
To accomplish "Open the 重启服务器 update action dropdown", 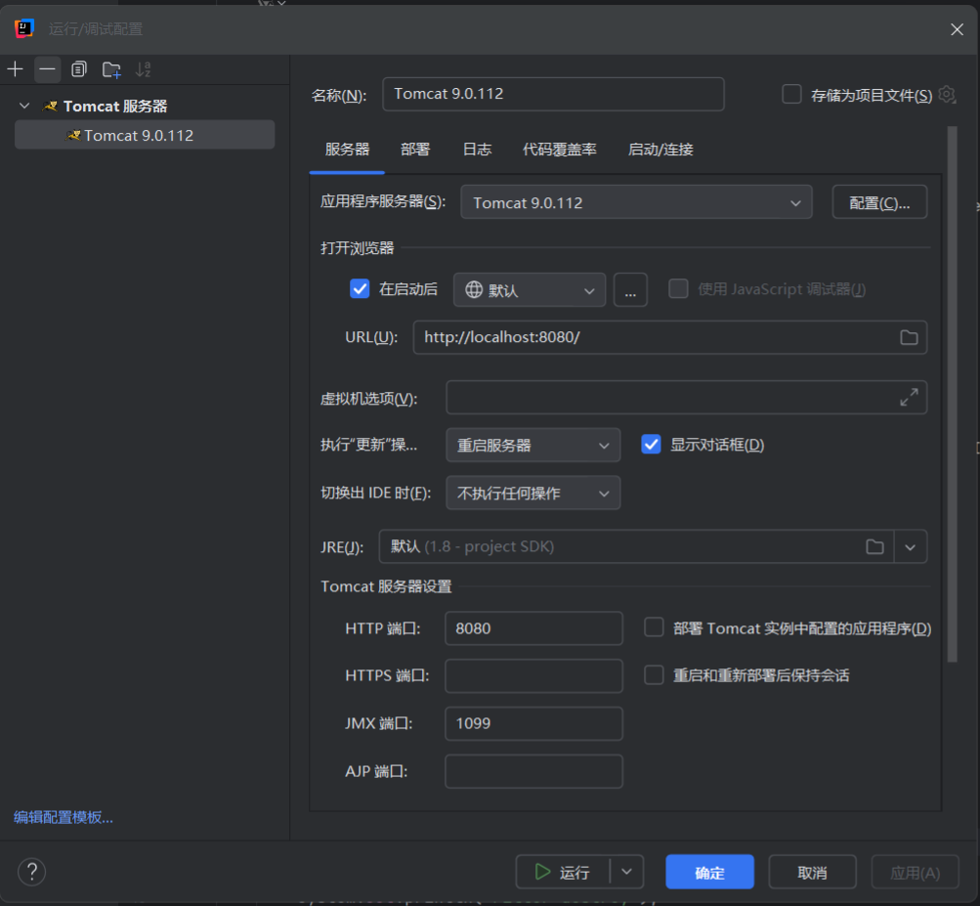I will click(x=533, y=445).
